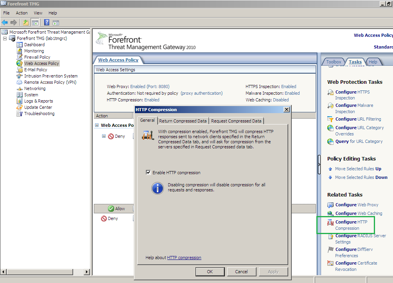
Task: Collapse the first Deny rule expander
Action: coord(104,136)
